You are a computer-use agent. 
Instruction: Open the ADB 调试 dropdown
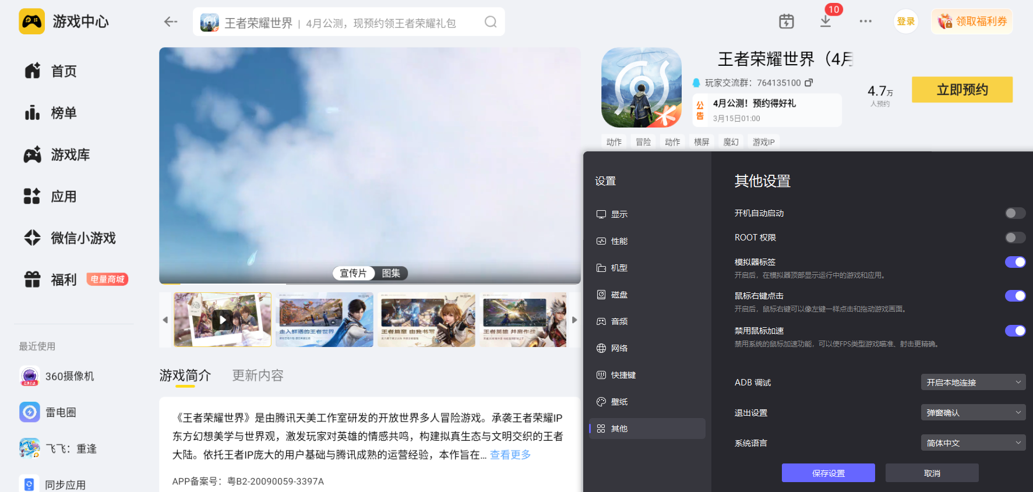click(x=973, y=382)
